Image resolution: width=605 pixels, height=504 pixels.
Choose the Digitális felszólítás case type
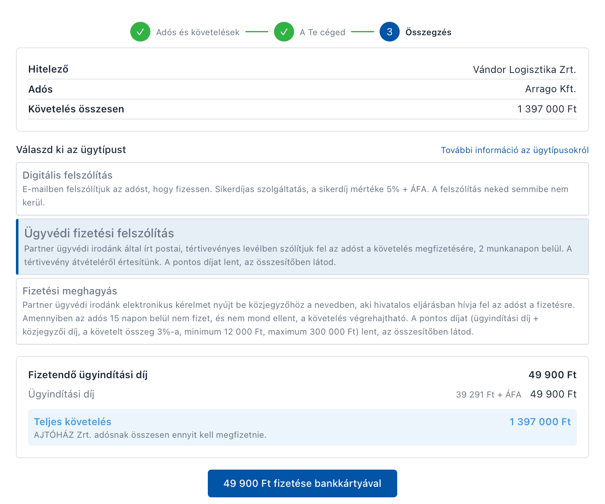[x=302, y=189]
